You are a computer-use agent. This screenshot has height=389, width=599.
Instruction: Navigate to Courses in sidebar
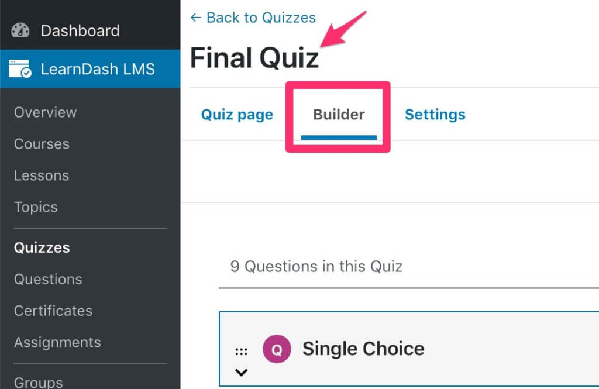pos(42,144)
